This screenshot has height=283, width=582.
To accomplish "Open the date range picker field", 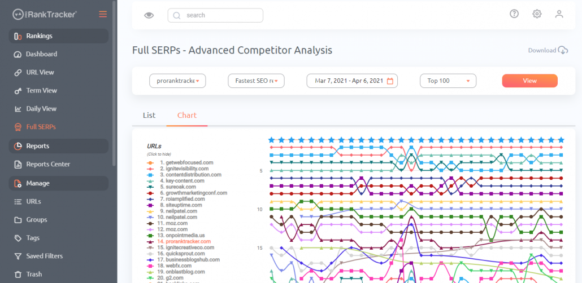I will (352, 81).
